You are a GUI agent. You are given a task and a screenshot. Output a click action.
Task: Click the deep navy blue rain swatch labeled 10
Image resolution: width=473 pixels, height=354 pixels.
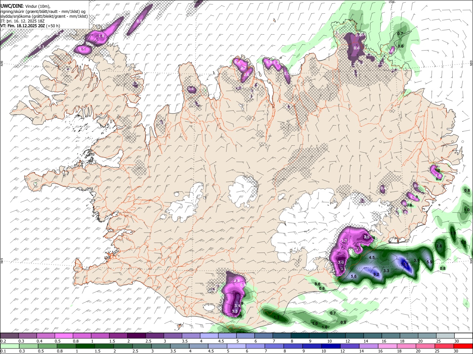(331, 346)
